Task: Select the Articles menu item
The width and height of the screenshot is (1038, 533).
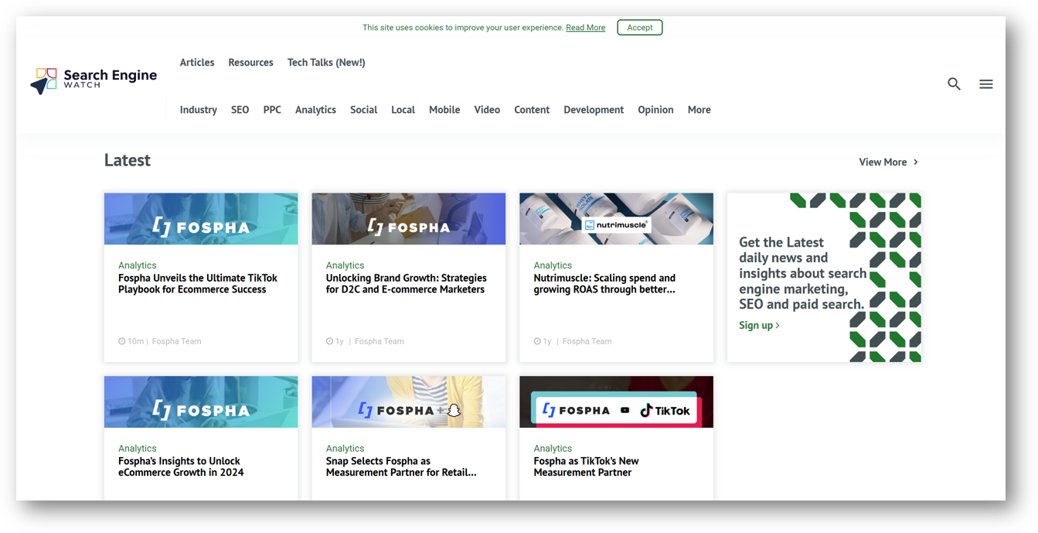Action: pos(197,62)
